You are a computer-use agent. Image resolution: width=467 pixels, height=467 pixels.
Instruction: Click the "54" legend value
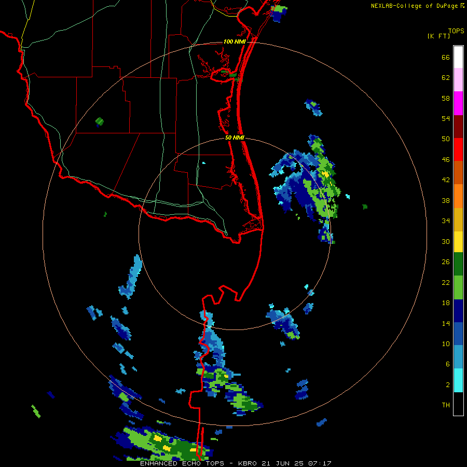(x=446, y=118)
